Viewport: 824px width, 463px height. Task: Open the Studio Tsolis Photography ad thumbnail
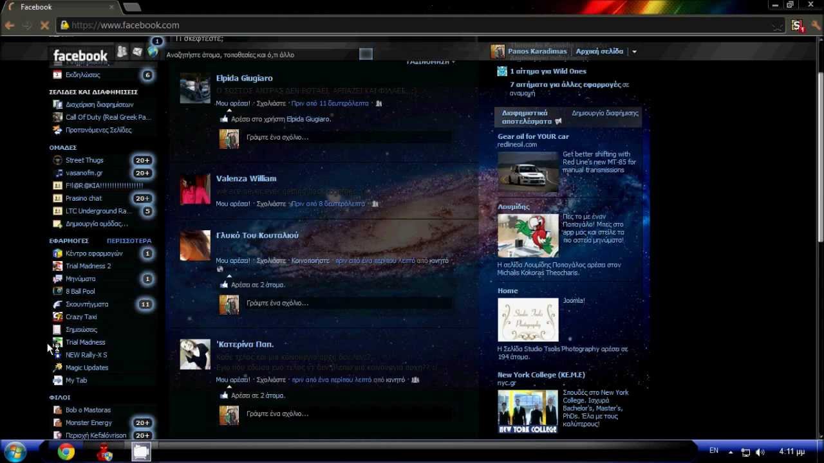tap(528, 320)
